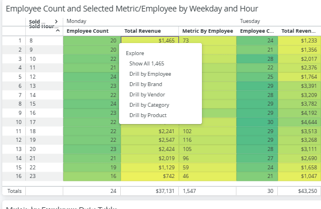Open the Monday $2,547 revenue cell
The image size is (321, 209).
[x=150, y=140]
